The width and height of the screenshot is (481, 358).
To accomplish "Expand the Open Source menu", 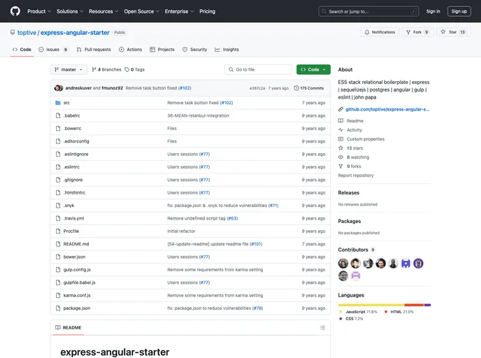I will [x=141, y=11].
